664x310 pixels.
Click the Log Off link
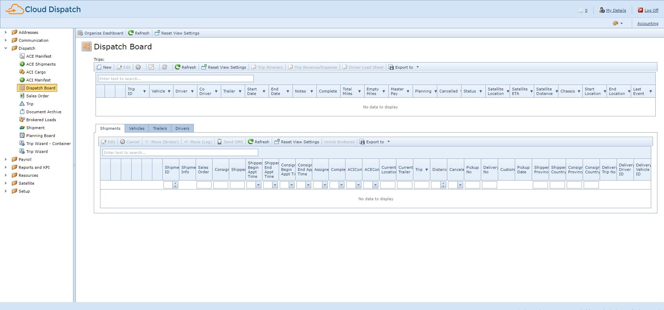[x=651, y=10]
